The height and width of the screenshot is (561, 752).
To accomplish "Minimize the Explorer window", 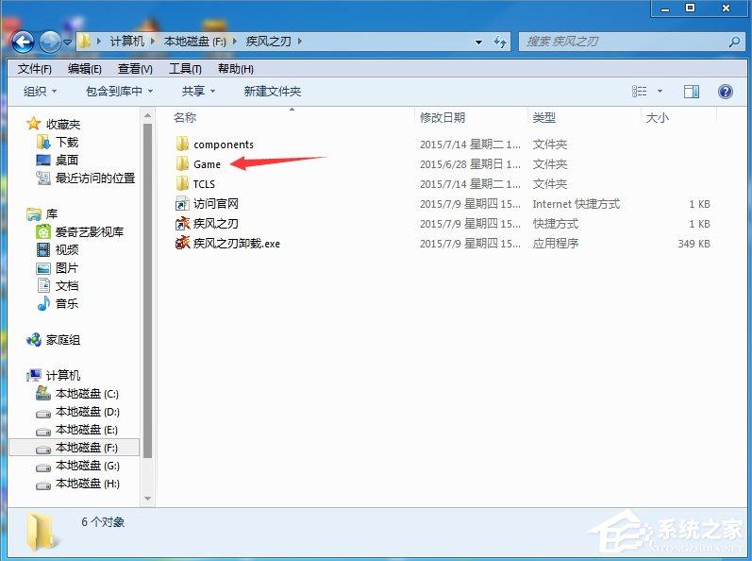I will [x=664, y=8].
